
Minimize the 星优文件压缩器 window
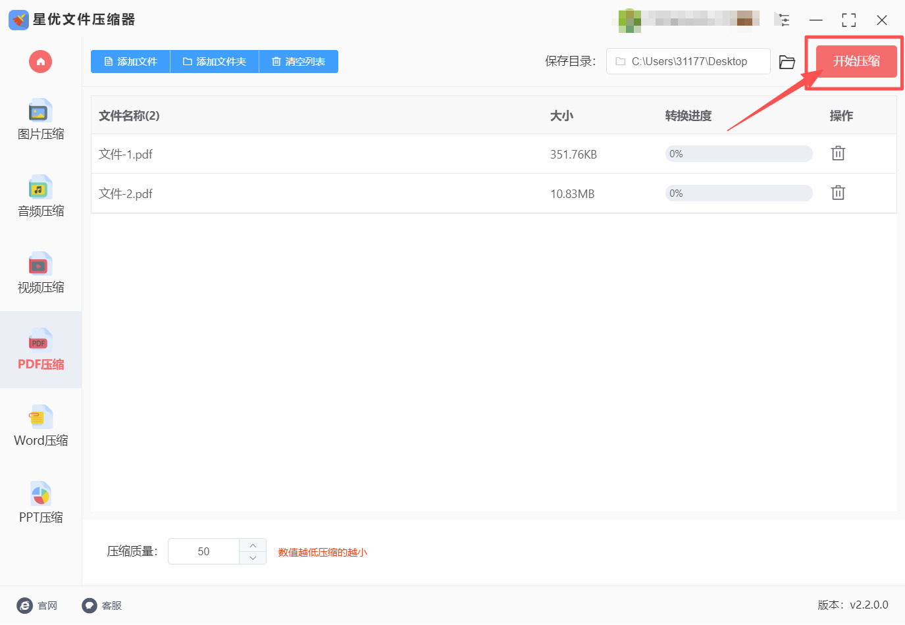816,20
